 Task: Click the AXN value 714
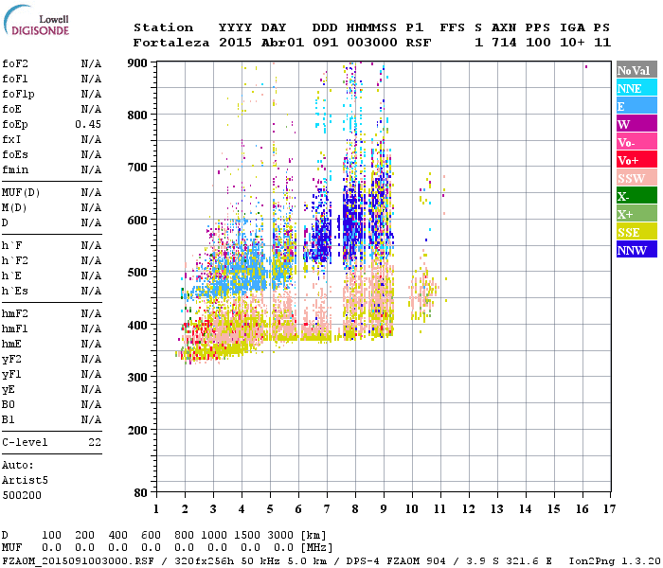click(504, 43)
